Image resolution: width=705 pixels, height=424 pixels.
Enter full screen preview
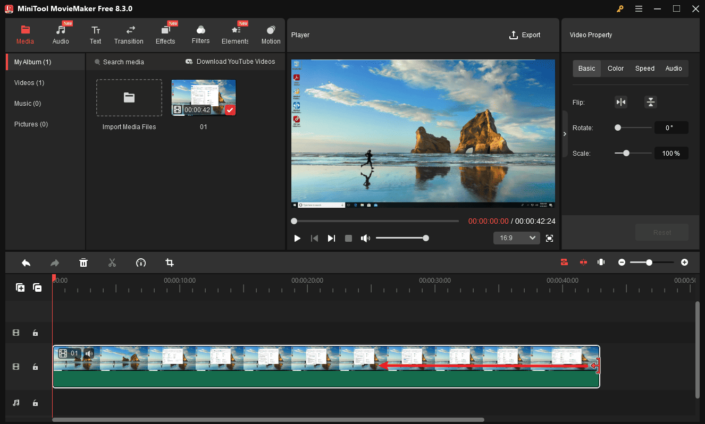tap(550, 238)
